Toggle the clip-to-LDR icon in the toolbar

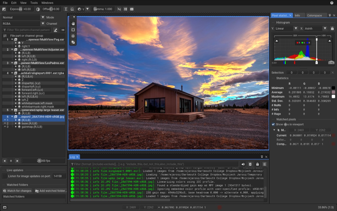pyautogui.click(x=119, y=9)
